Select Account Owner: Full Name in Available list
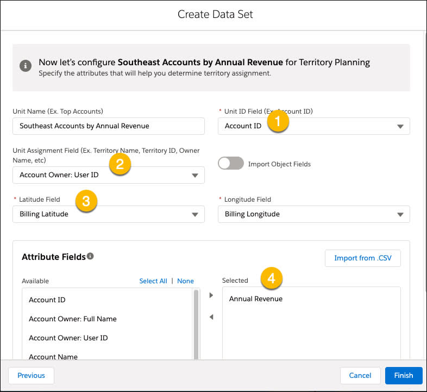The image size is (427, 392). coord(73,319)
